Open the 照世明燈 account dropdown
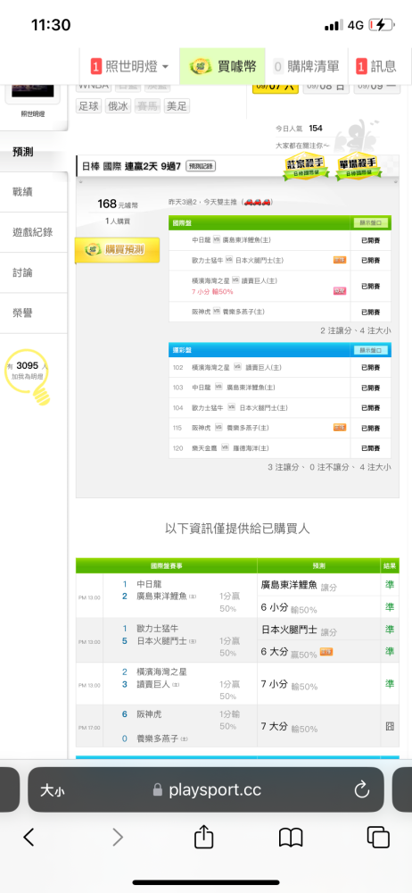This screenshot has height=893, width=412. tap(129, 66)
